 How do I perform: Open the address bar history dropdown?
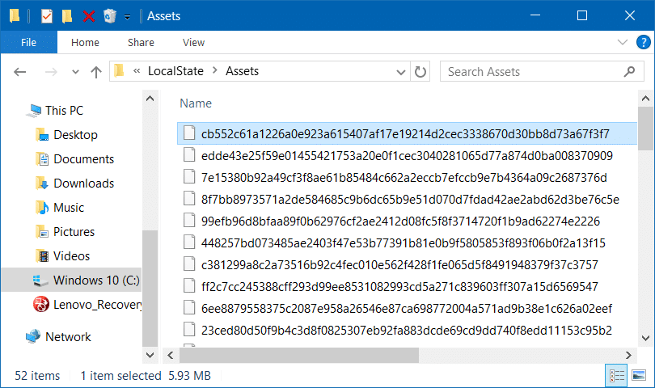click(401, 72)
